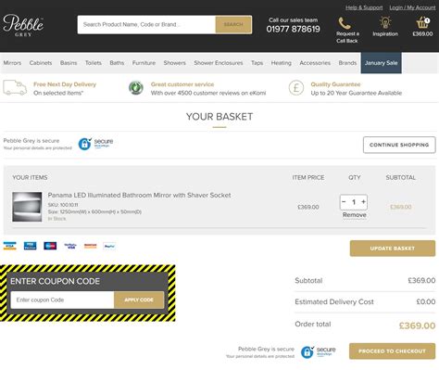The height and width of the screenshot is (370, 439).
Task: Click the SKU: 100.10.11 text
Action: click(63, 205)
